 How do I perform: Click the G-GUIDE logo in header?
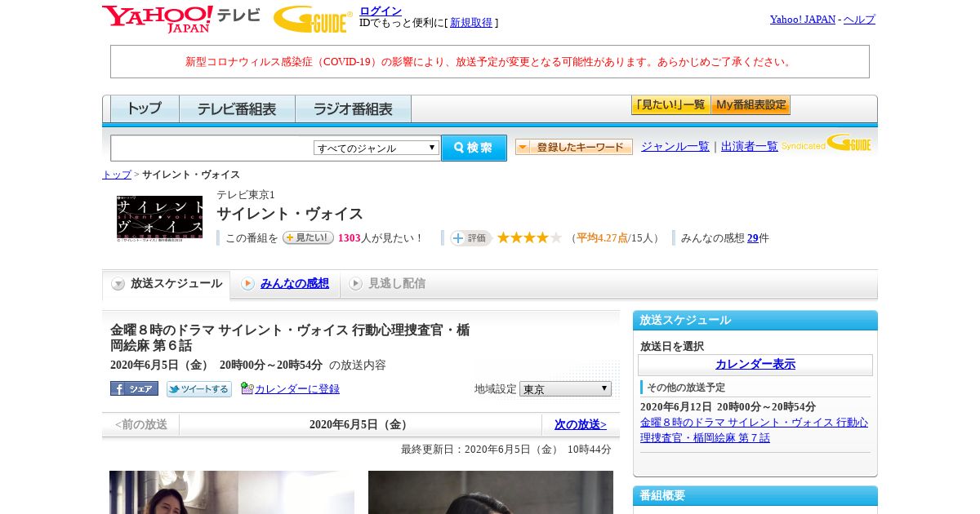click(313, 19)
